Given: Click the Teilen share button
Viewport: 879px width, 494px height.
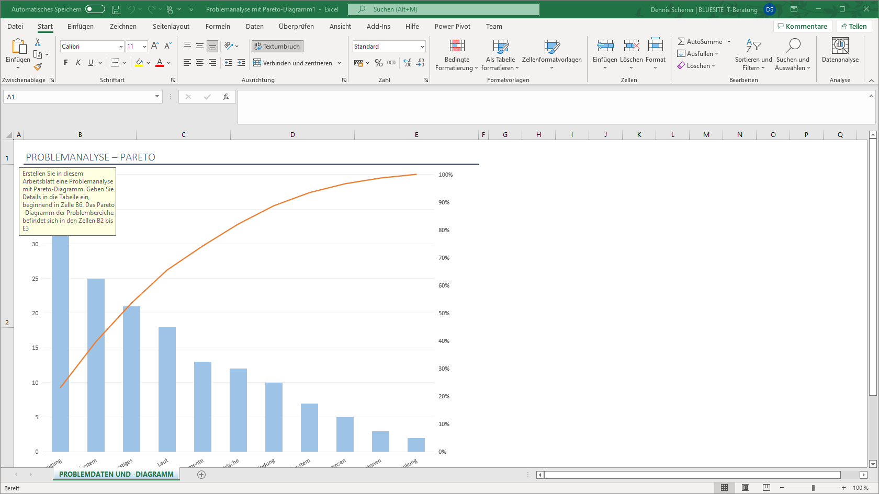Looking at the screenshot, I should tap(854, 27).
